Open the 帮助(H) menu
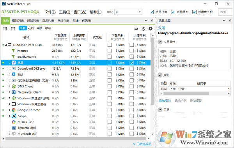234x148 pixels. coord(96,12)
